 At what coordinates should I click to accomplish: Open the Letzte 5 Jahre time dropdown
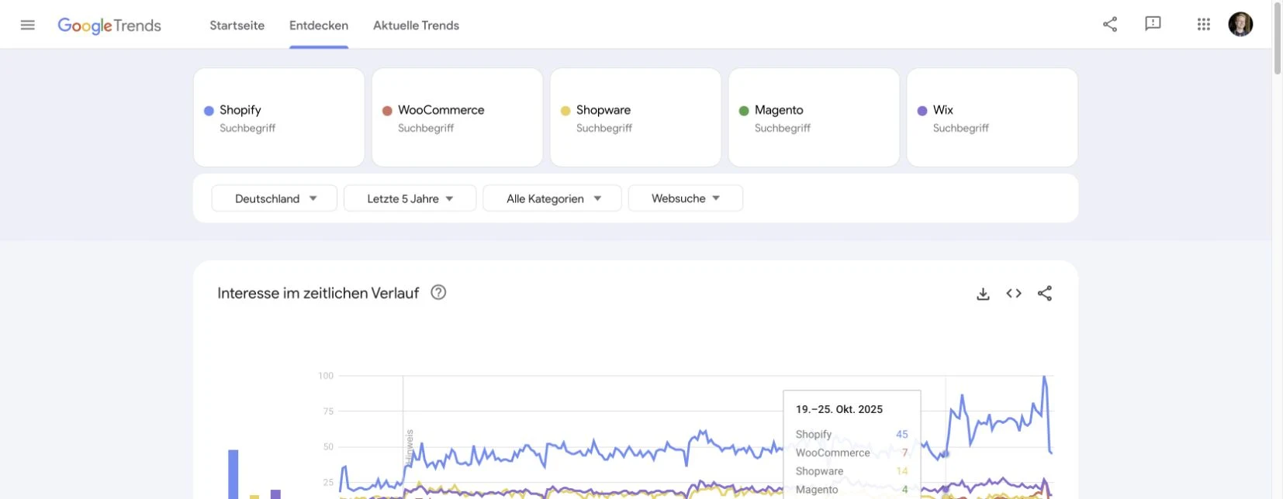(410, 198)
